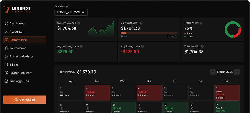Click the Total Net P&L $1,704.38 value
The image size is (250, 113).
[x=194, y=52]
